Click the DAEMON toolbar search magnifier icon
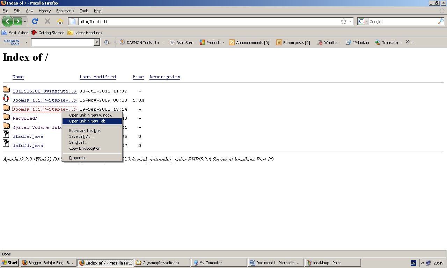Screen dimensions: 447x268 pos(107,42)
